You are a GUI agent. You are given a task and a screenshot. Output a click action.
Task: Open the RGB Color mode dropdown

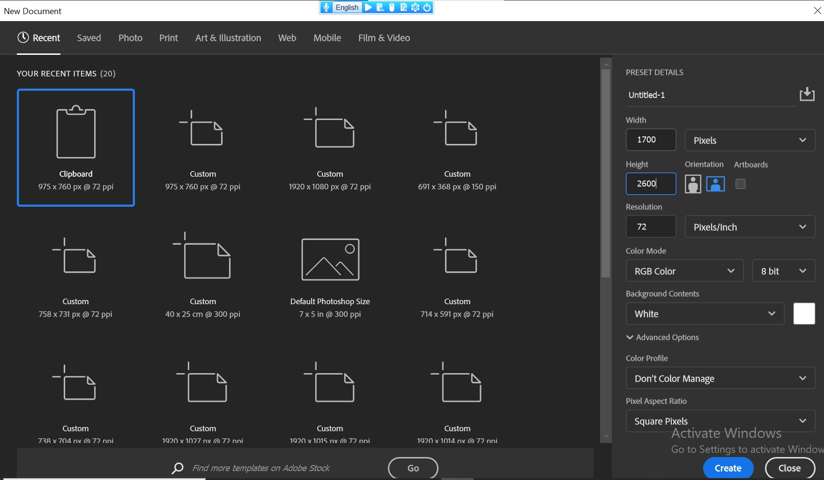(x=684, y=271)
